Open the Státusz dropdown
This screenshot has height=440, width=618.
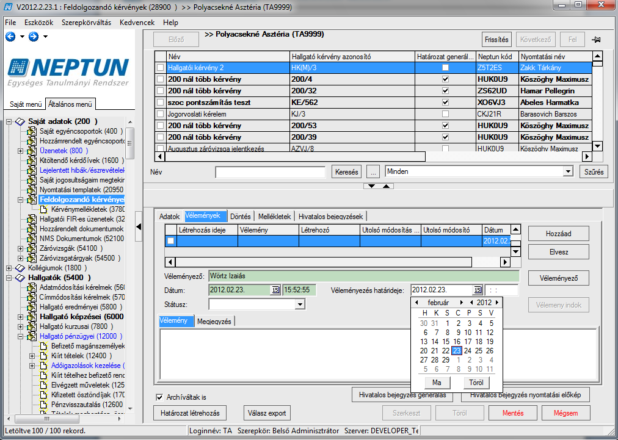pos(300,305)
